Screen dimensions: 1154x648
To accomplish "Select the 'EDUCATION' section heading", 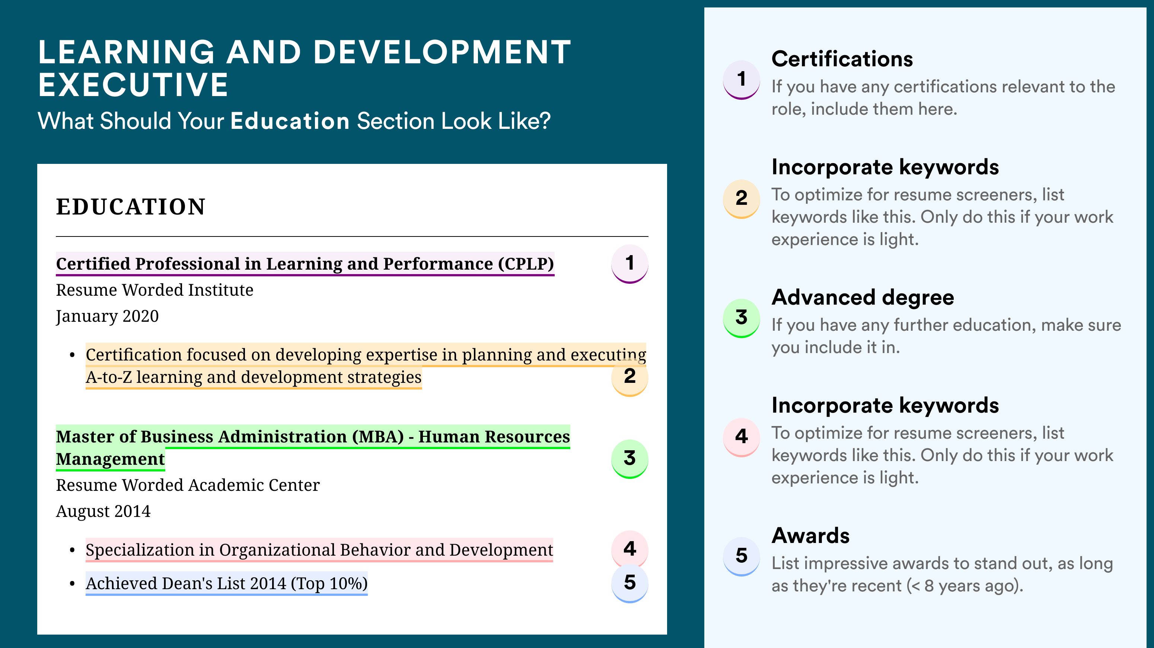I will 130,207.
